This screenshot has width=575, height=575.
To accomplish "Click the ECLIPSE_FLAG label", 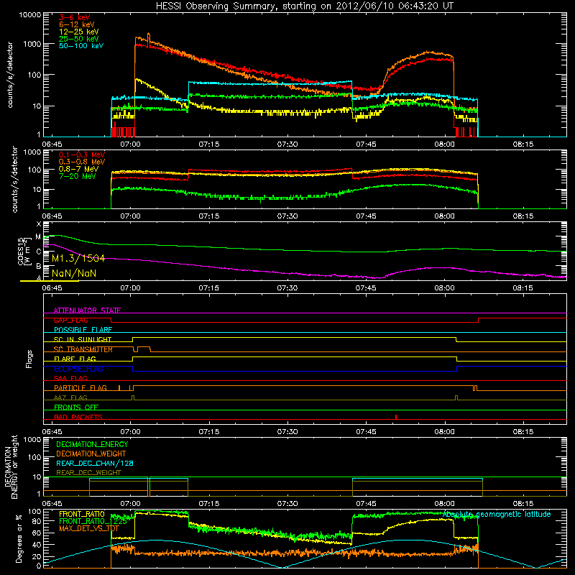I will [78, 369].
